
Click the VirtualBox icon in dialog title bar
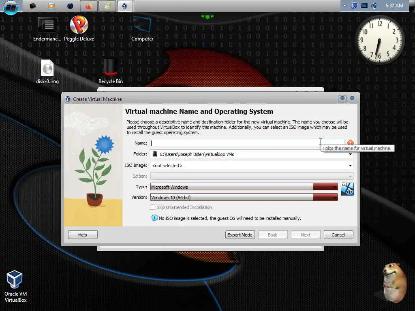click(x=68, y=99)
